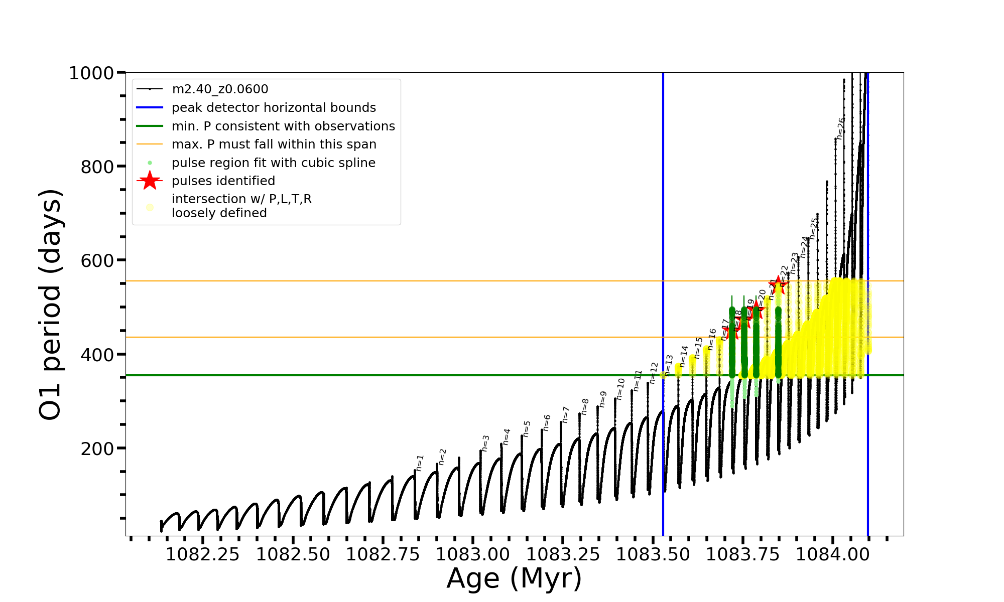This screenshot has height=602, width=1004.
Task: Click the black m2.40_z0.0600 legend line sample
Action: (150, 89)
